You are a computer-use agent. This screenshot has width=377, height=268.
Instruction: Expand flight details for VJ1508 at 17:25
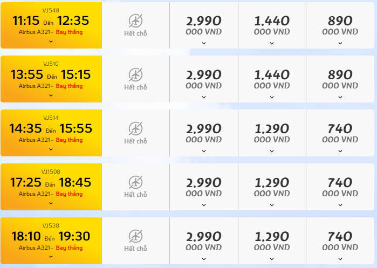[x=51, y=203]
